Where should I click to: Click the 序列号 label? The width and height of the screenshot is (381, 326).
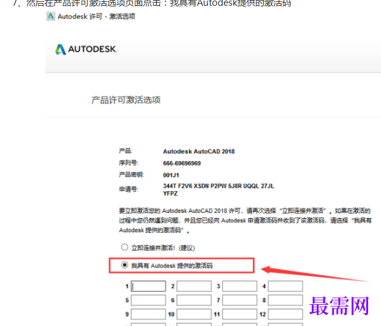pos(129,163)
